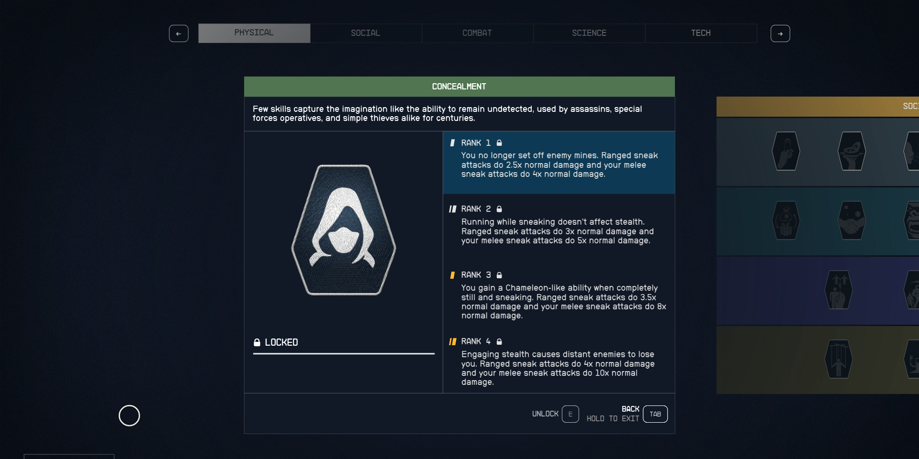Click the puppet-on-strings Manipulation skill icon

(x=839, y=360)
